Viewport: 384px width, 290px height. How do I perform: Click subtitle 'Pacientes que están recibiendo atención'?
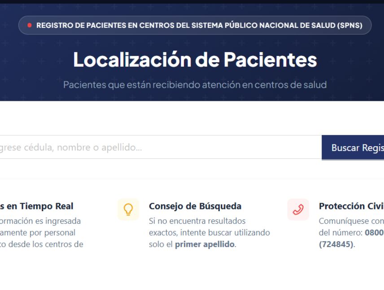point(195,85)
